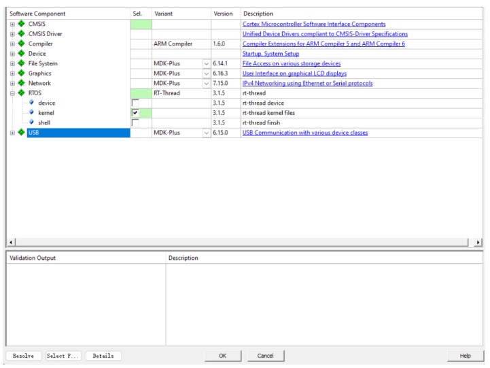Click the horizontal scrollbar track
The width and height of the screenshot is (490, 368).
242,242
